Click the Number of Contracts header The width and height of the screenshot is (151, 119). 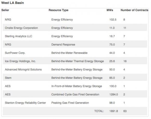(x=134, y=10)
